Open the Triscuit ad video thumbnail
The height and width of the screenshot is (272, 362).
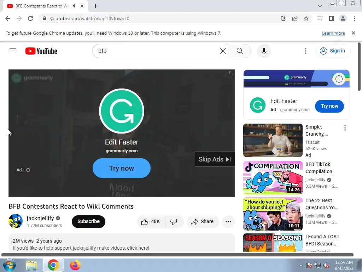273,140
